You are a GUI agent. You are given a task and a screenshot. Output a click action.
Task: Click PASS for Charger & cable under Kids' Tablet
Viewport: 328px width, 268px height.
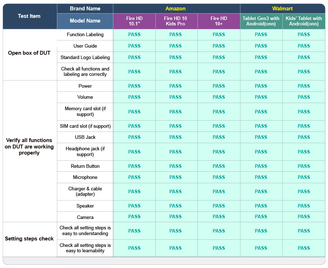click(x=304, y=191)
